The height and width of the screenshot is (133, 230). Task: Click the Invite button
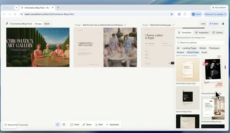[203, 24]
